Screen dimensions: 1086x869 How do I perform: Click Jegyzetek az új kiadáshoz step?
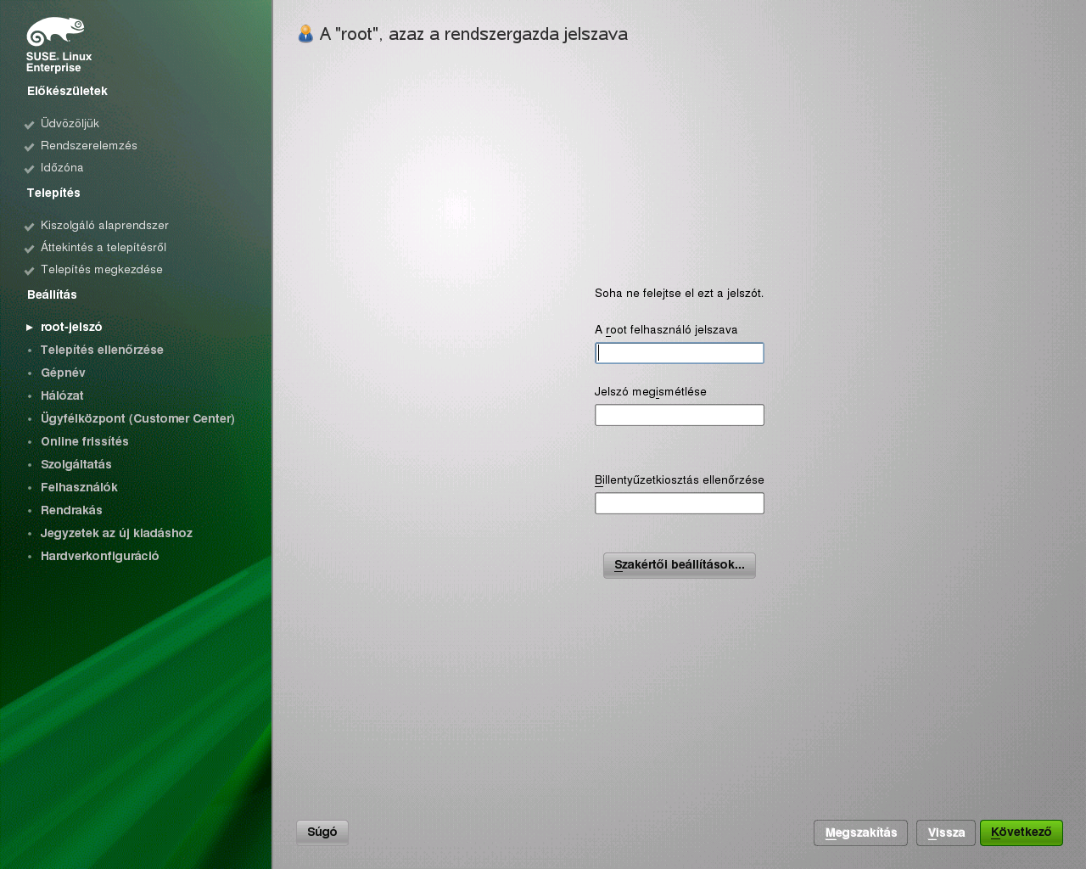pyautogui.click(x=116, y=533)
